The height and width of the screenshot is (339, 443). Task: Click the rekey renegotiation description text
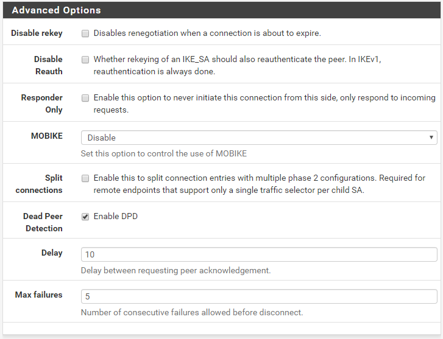tap(207, 33)
